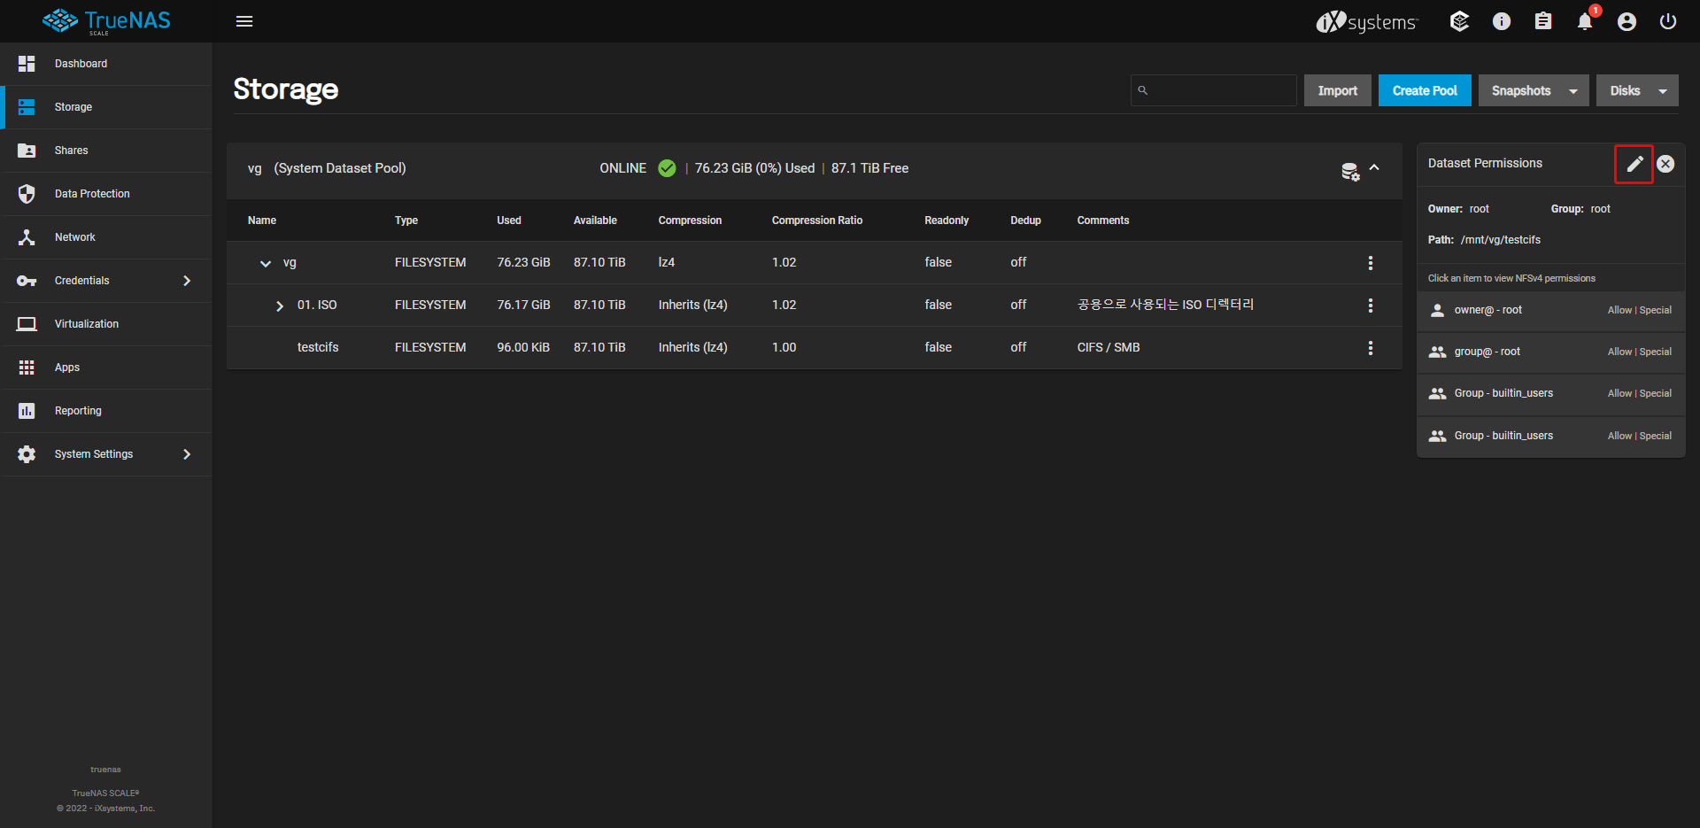Open pool vg settings gear icon
Image resolution: width=1700 pixels, height=828 pixels.
pyautogui.click(x=1349, y=171)
